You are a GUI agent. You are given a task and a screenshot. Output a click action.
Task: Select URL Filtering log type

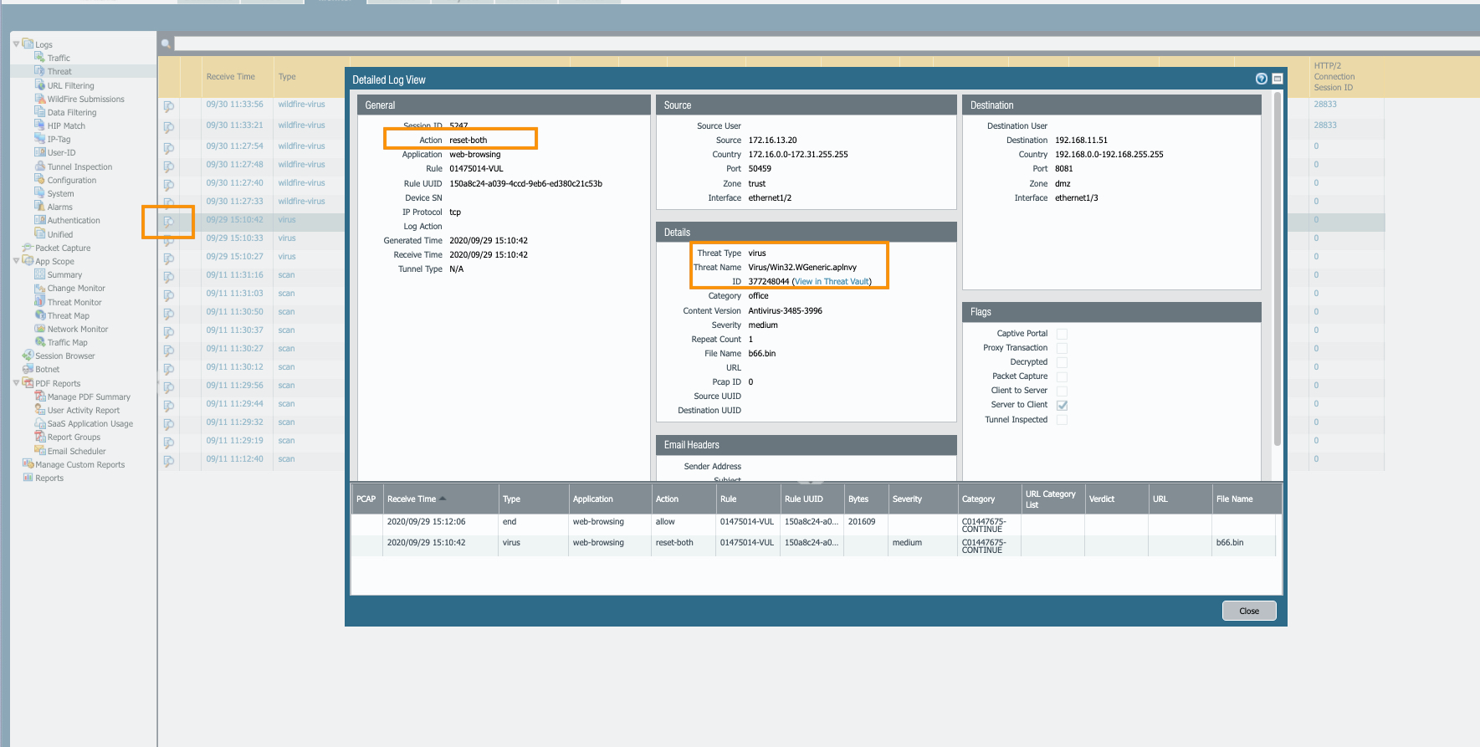coord(70,85)
